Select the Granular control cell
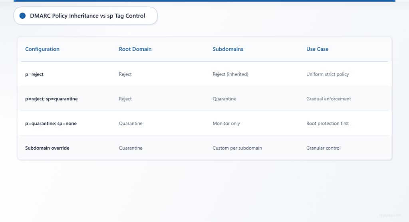 tap(323, 148)
